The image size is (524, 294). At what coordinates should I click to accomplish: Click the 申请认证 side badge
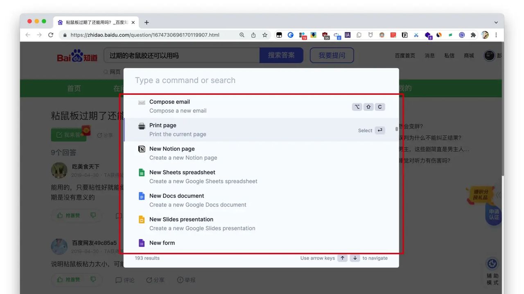pyautogui.click(x=494, y=214)
